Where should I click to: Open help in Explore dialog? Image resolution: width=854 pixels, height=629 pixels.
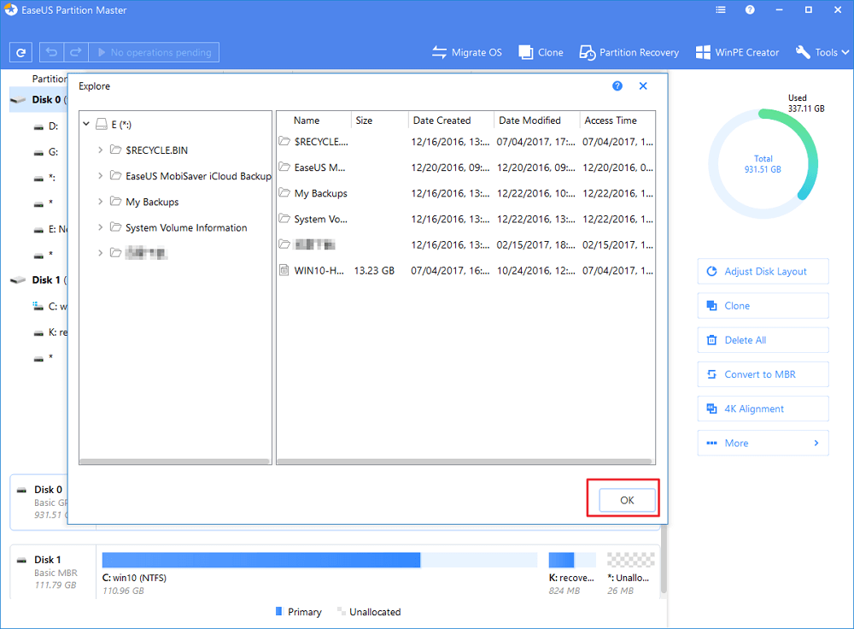[617, 86]
